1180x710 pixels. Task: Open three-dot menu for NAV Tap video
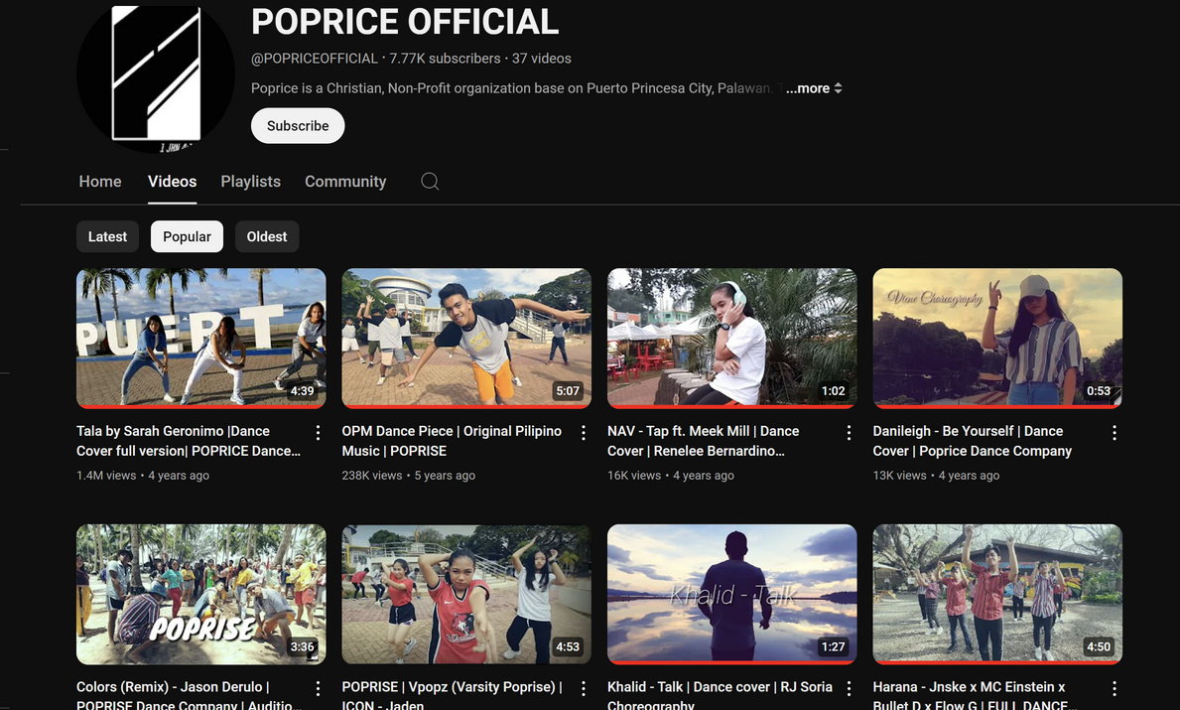click(x=849, y=433)
